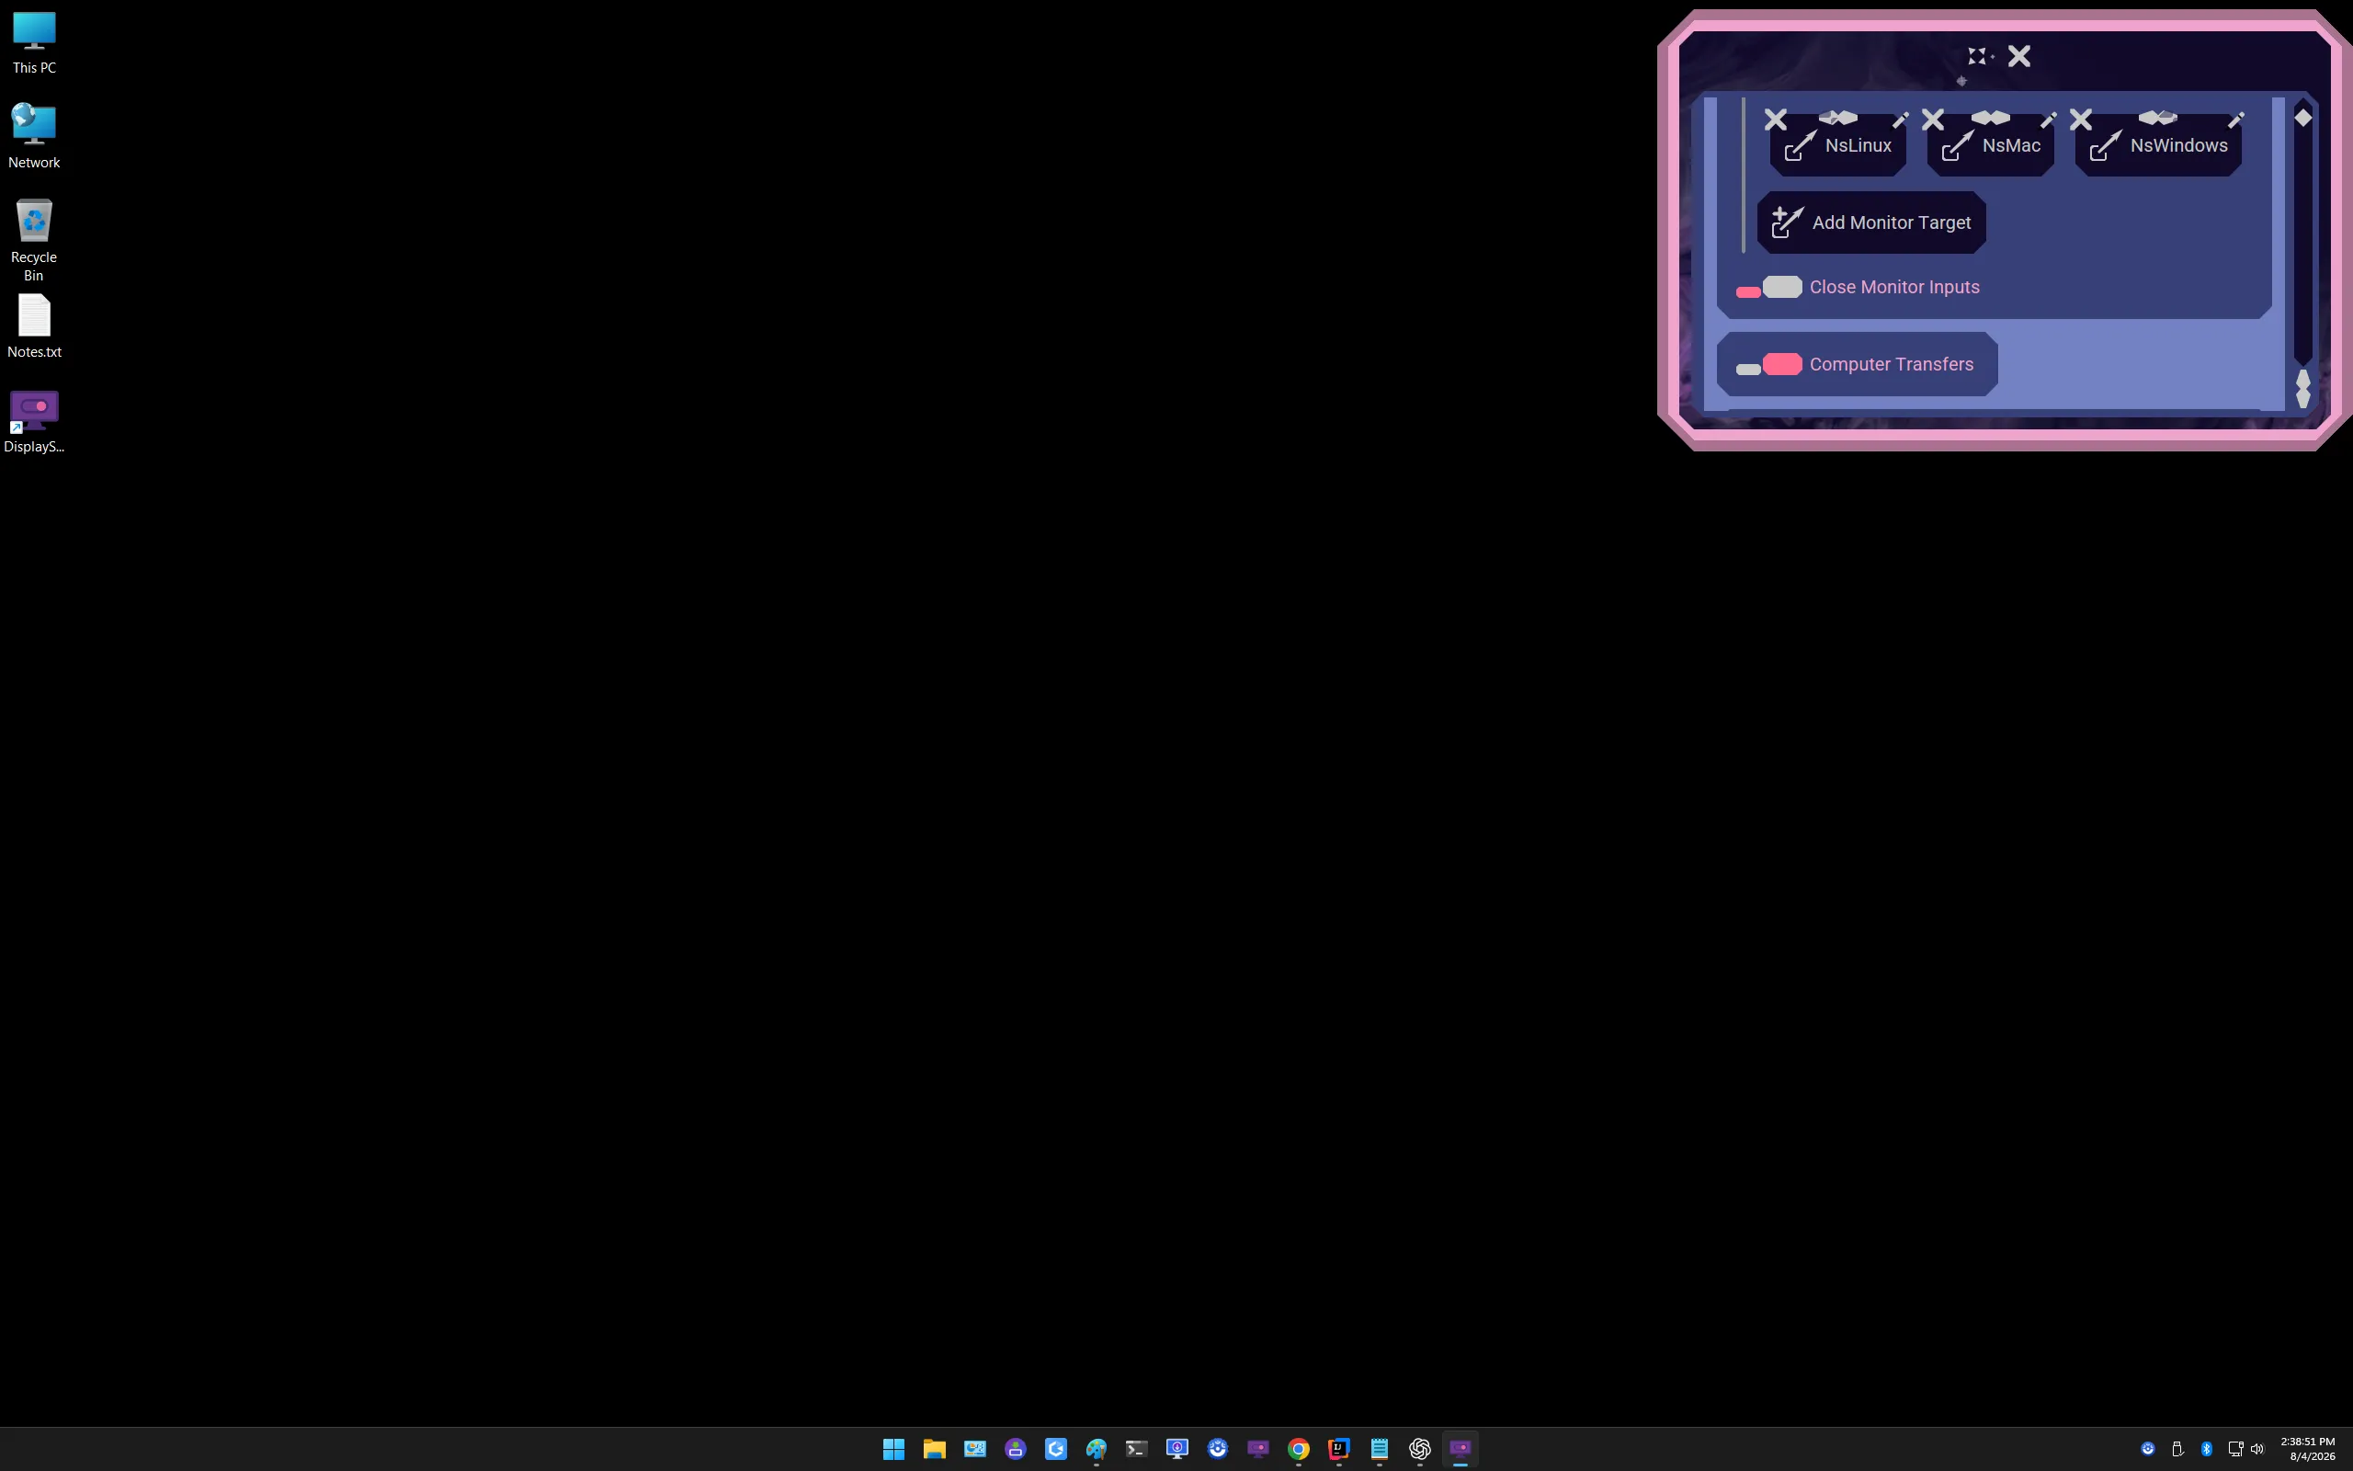
Task: Open the Bluetooth system tray icon
Action: click(x=2206, y=1449)
